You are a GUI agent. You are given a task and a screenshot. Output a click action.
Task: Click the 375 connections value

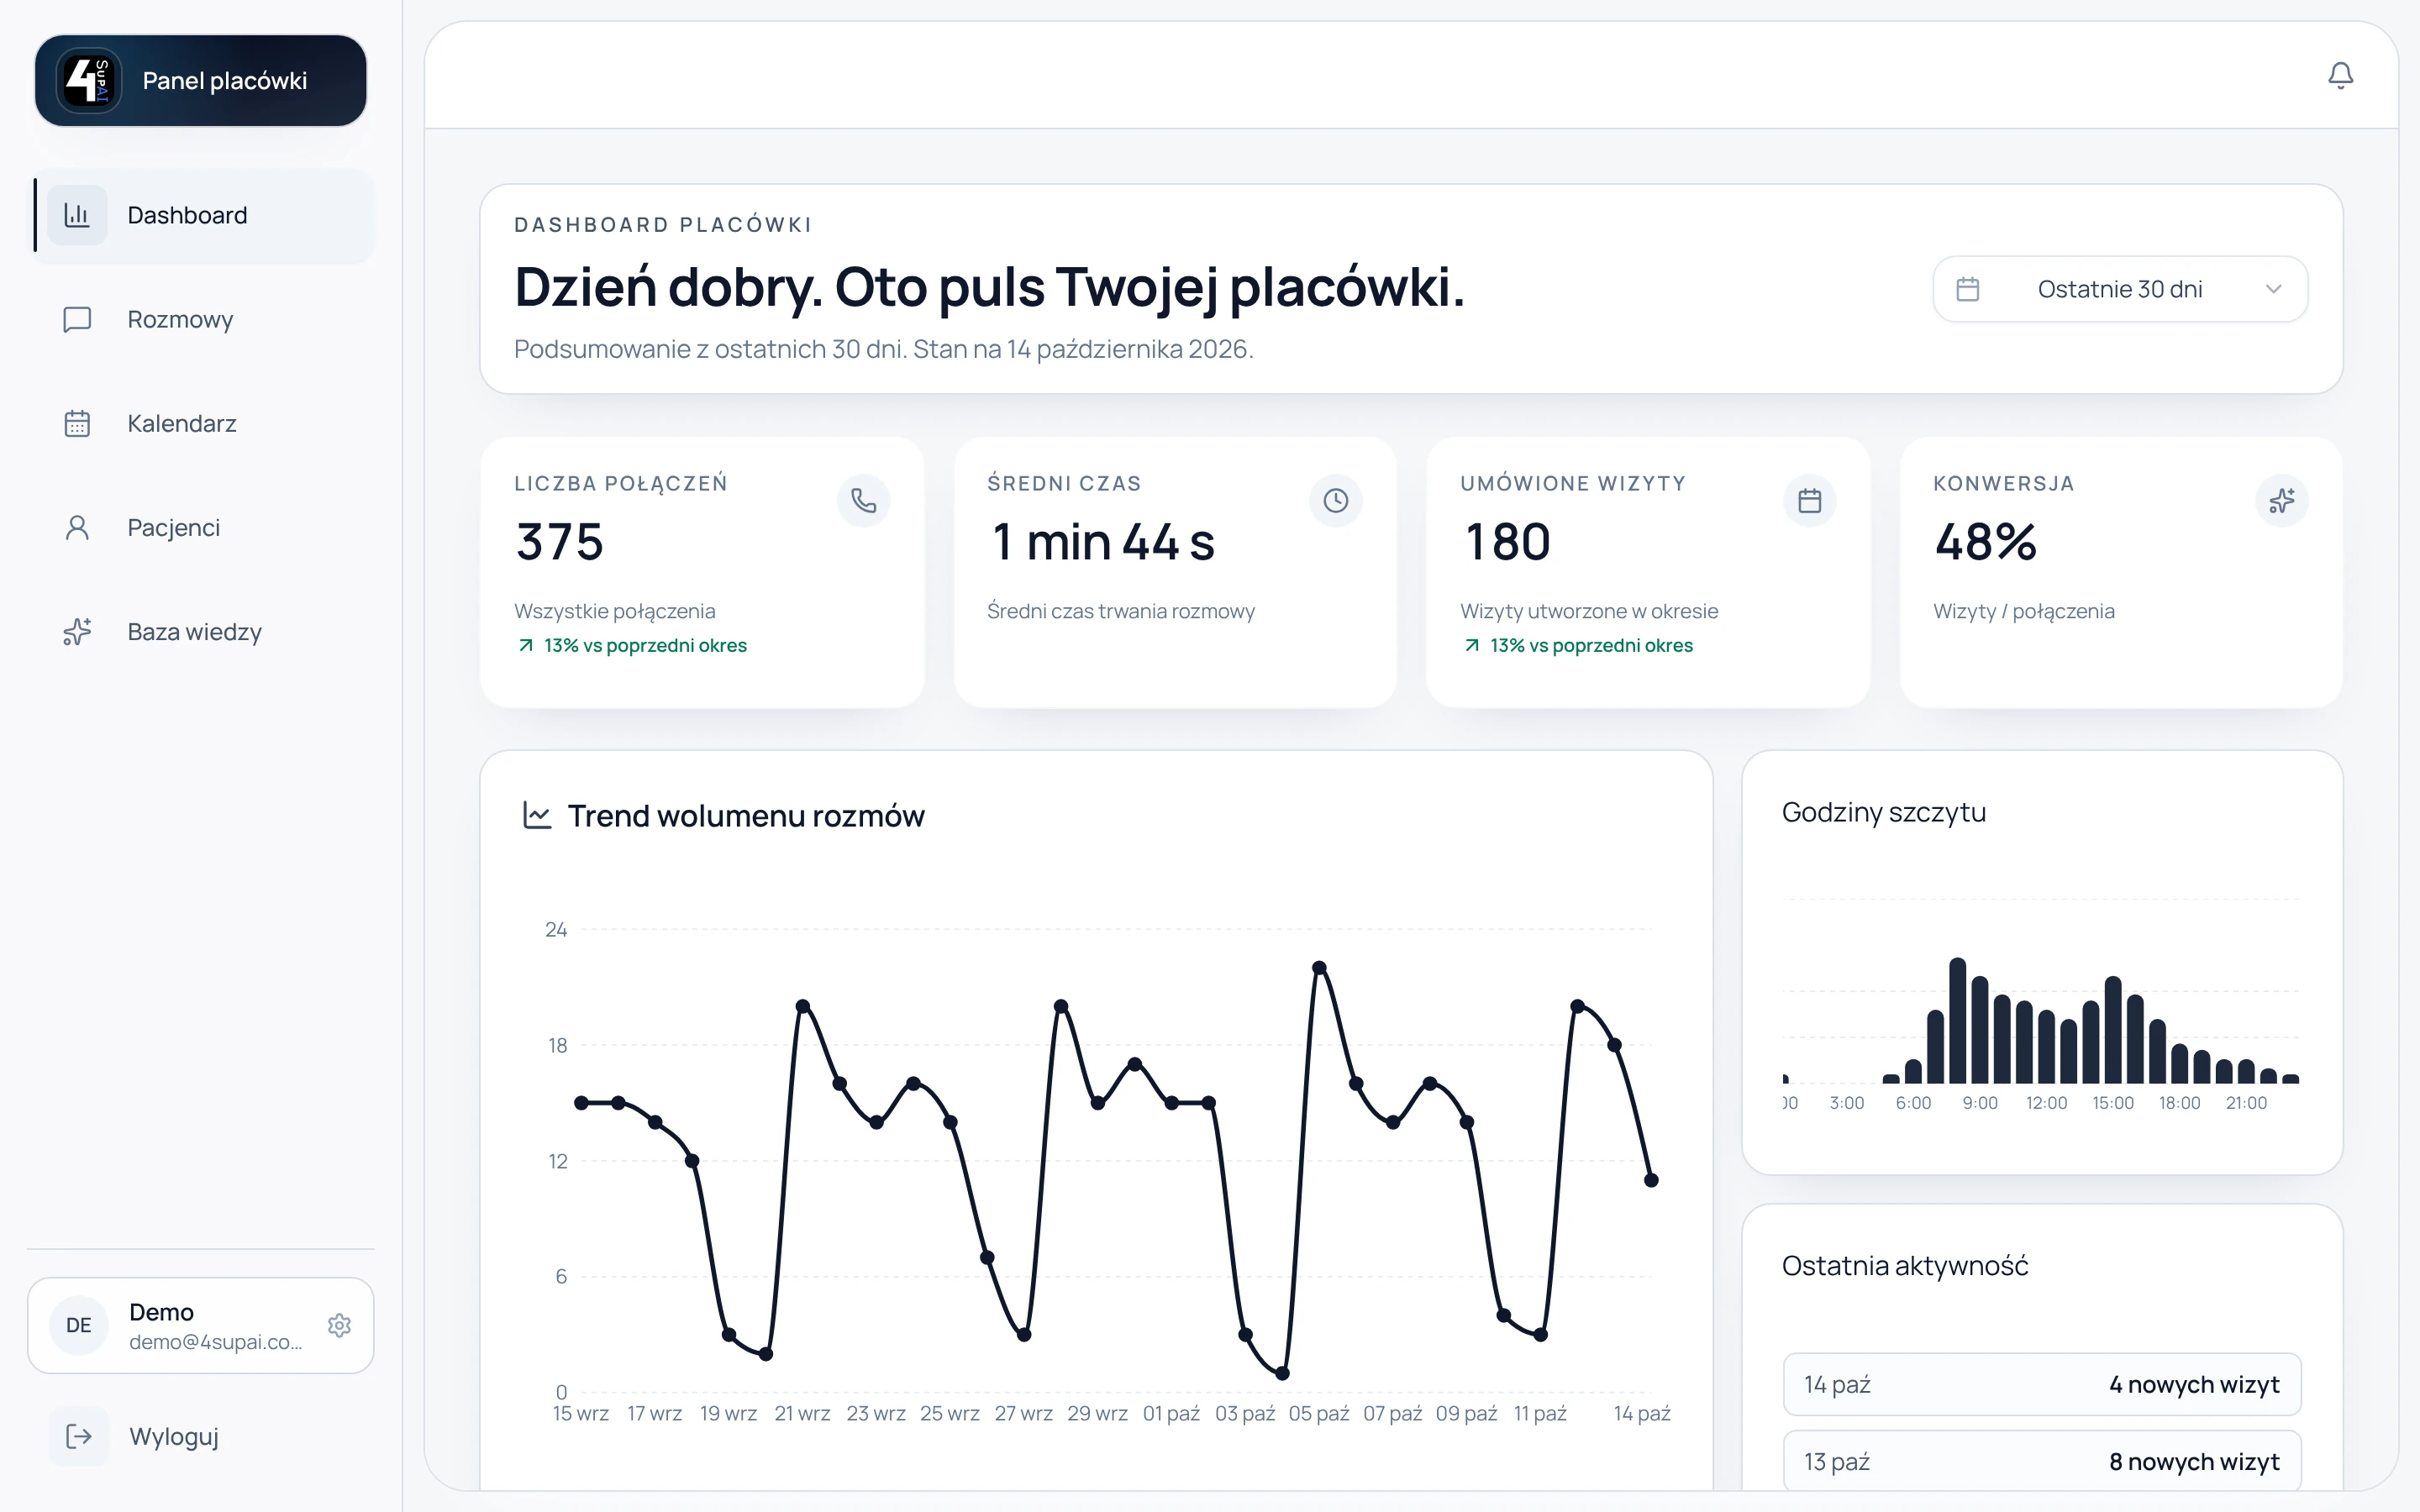click(x=560, y=542)
